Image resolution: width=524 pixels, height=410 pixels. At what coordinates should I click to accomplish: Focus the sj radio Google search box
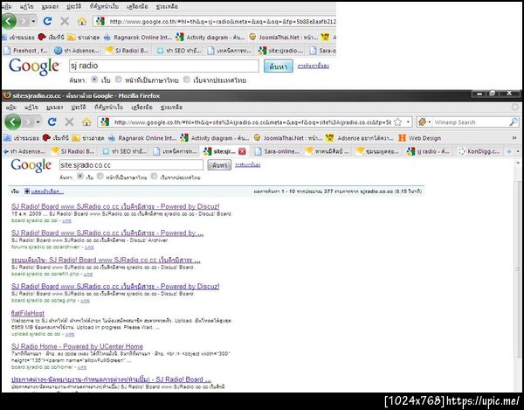(164, 66)
